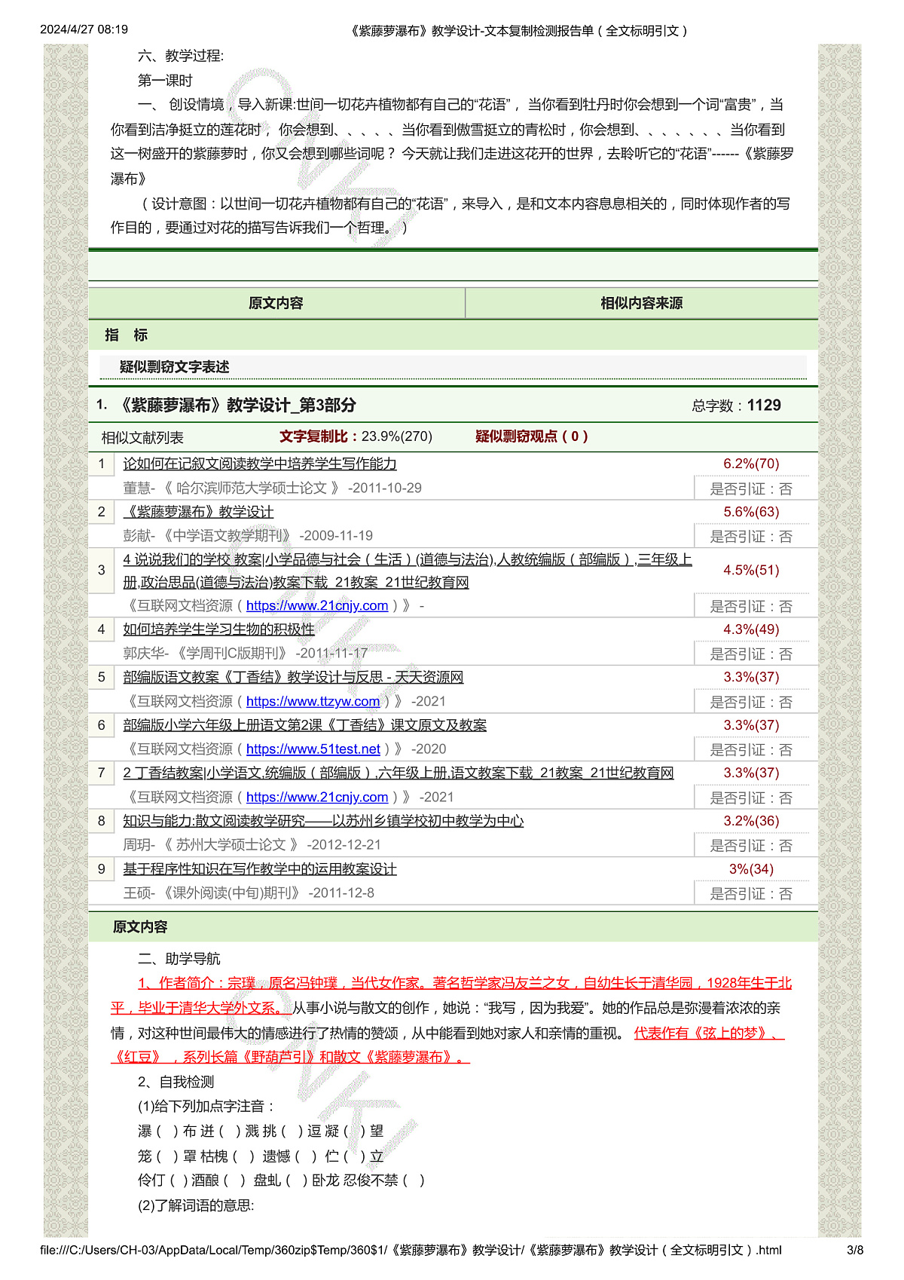Open link 2 丁香结教案 小学语文 统编版
Screen dimensions: 904x1280
click(x=398, y=773)
